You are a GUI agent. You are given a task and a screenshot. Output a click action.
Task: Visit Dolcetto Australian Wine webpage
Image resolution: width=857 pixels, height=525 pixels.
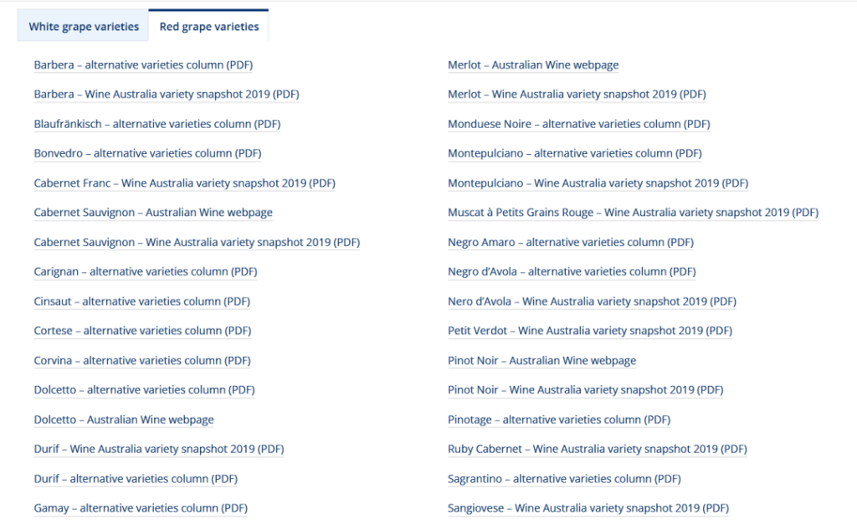(124, 420)
